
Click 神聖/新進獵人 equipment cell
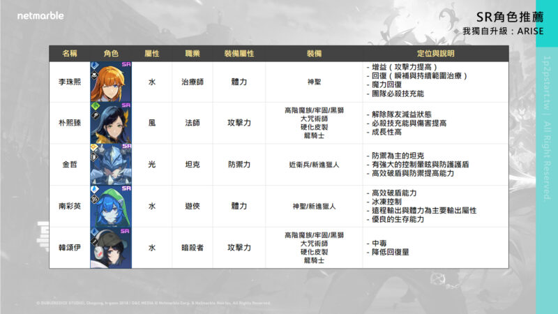pos(315,206)
